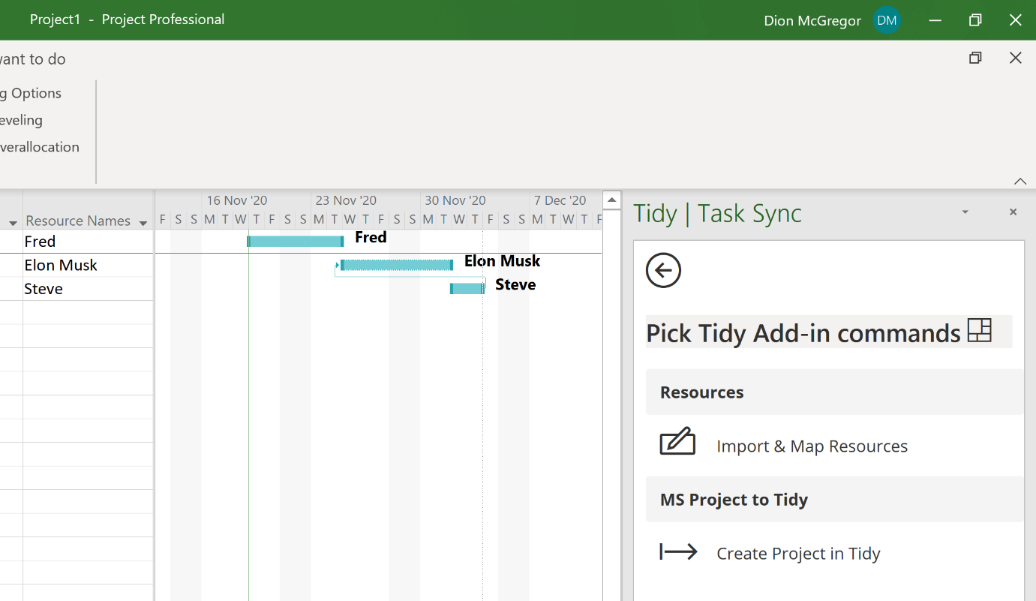Screen dimensions: 1036x601
Task: Click the Dion McGregor account name
Action: click(812, 20)
